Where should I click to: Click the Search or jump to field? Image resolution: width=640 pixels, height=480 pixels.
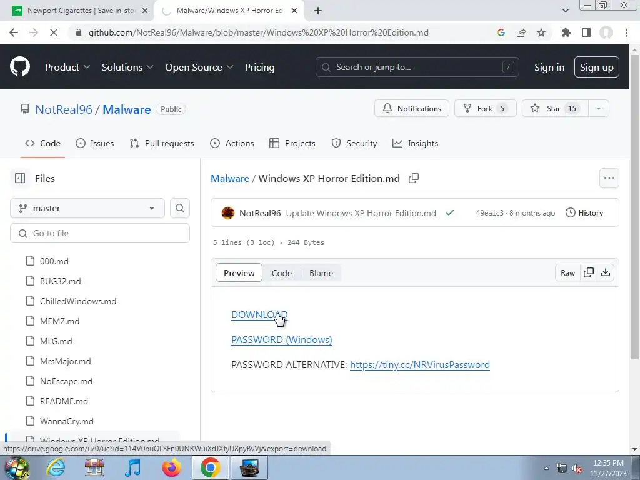(x=417, y=67)
